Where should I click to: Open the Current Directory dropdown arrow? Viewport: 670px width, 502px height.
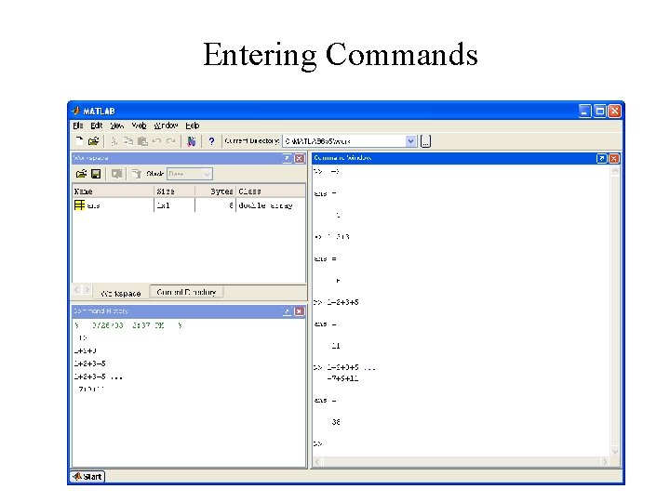coord(410,141)
